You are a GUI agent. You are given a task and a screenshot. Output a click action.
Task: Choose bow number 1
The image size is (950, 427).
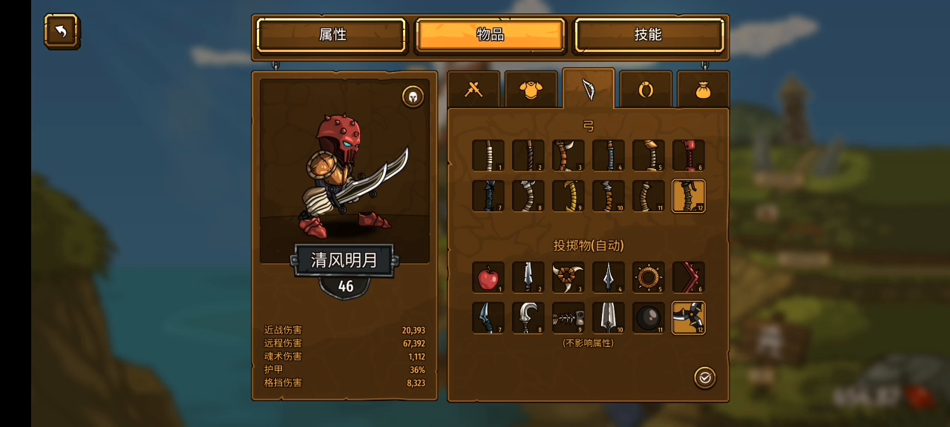(x=488, y=156)
